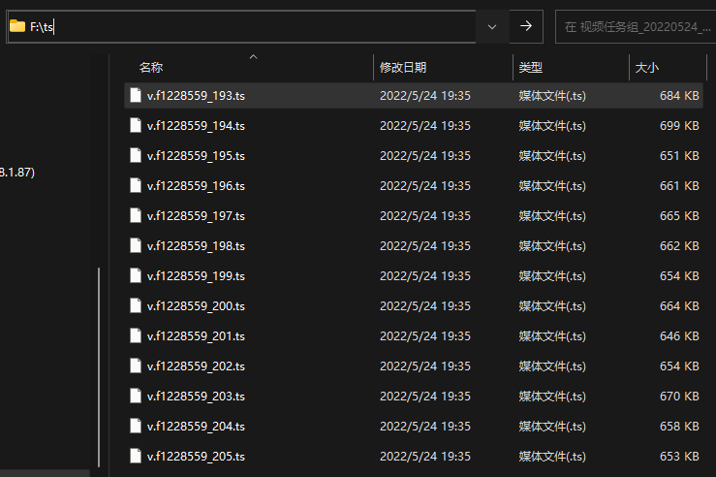Open the address history dropdown arrow

pos(492,27)
